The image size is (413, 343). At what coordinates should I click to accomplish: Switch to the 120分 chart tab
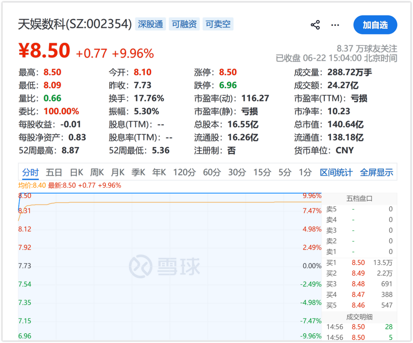coord(184,172)
